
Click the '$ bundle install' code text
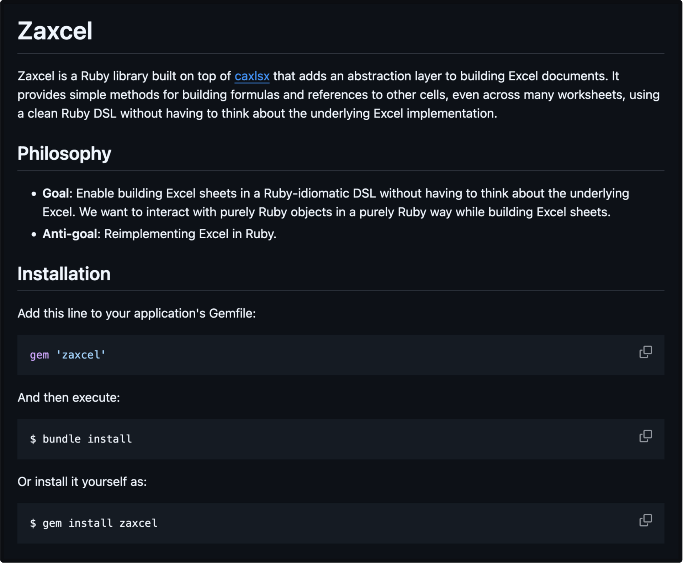tap(81, 439)
